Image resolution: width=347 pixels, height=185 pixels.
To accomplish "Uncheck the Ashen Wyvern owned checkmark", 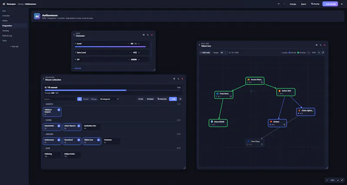I will point(79,126).
